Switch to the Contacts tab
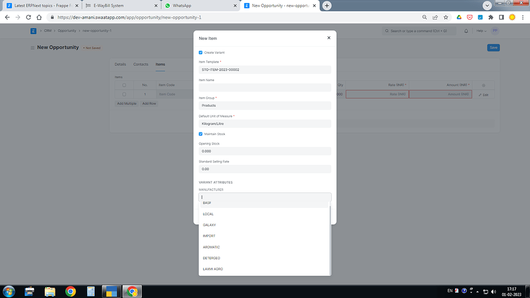Image resolution: width=530 pixels, height=298 pixels. (140, 64)
